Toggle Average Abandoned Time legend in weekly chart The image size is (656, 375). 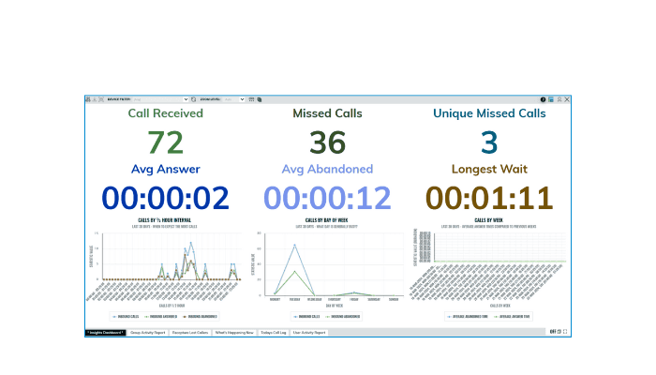click(468, 317)
